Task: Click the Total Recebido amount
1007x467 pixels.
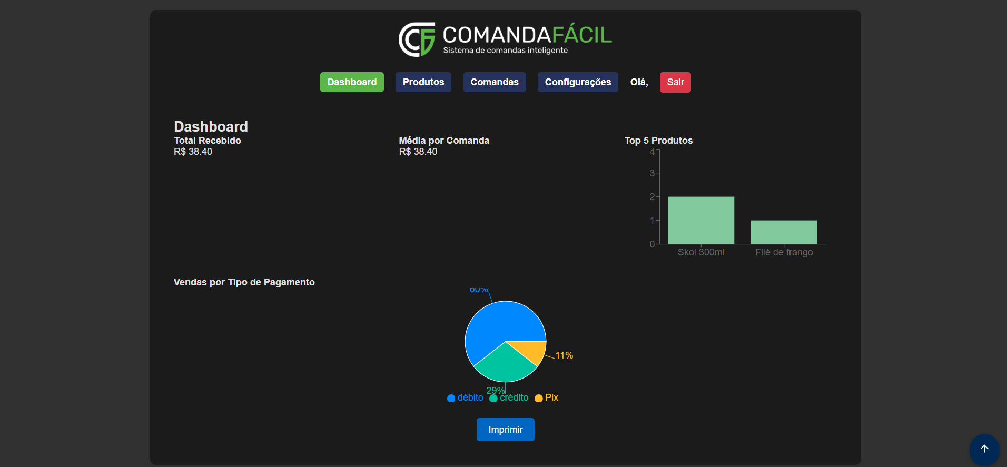Action: click(193, 152)
